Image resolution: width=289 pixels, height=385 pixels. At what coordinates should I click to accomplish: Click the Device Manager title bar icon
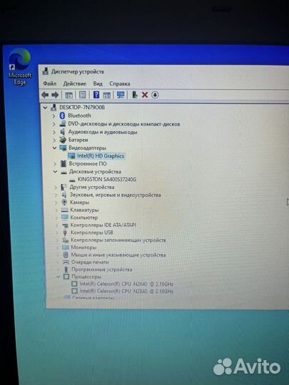point(45,71)
